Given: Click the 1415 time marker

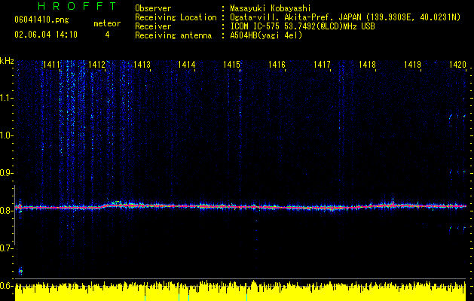Looking at the screenshot, I should 231,64.
